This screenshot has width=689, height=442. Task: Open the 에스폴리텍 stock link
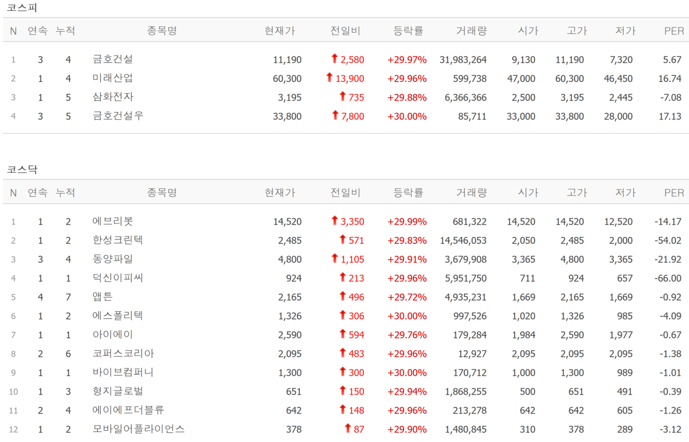pyautogui.click(x=118, y=315)
